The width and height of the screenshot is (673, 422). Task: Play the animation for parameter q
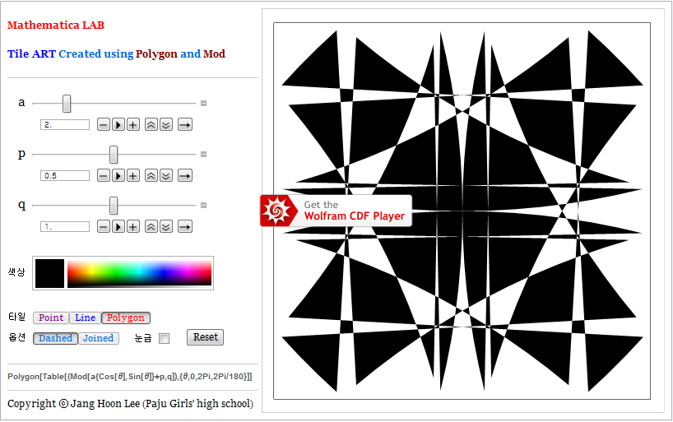[118, 227]
